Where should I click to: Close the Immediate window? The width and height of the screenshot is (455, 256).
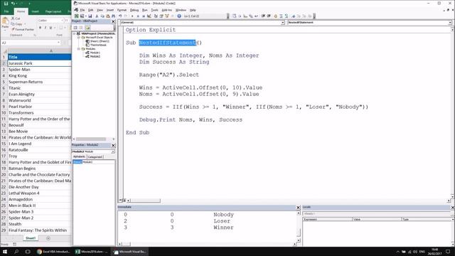click(x=298, y=207)
